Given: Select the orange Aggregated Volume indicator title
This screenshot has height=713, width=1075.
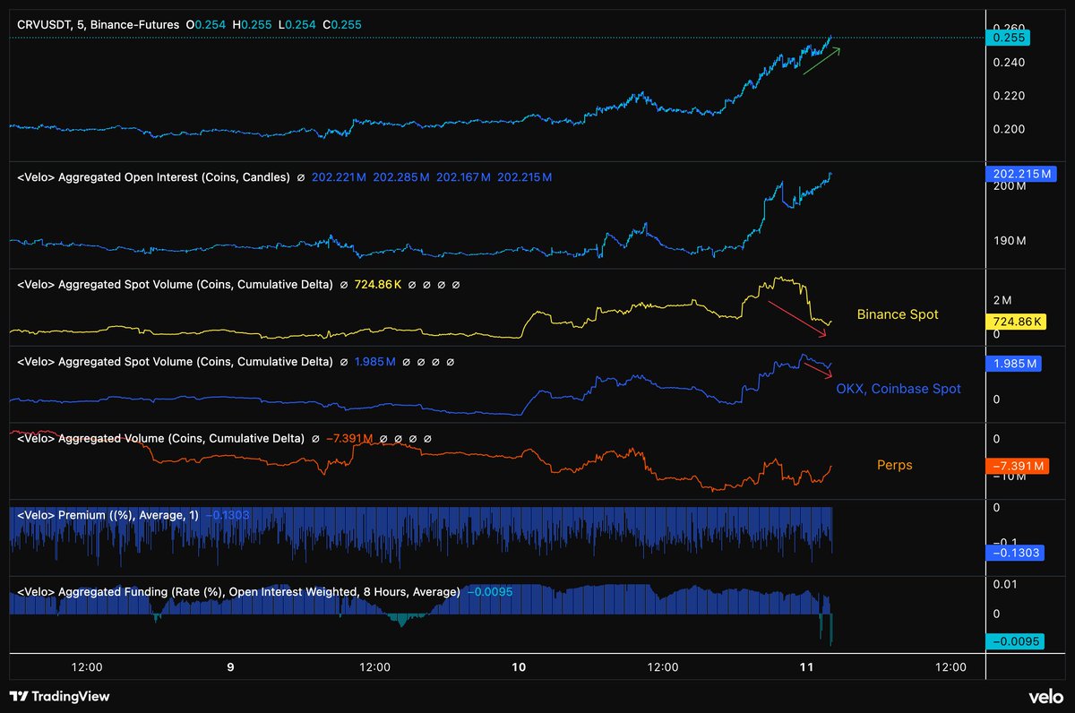Looking at the screenshot, I should click(x=160, y=439).
